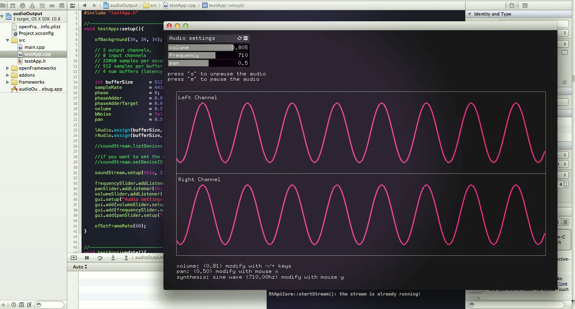
Task: Go forward in editor history
Action: click(x=95, y=5)
